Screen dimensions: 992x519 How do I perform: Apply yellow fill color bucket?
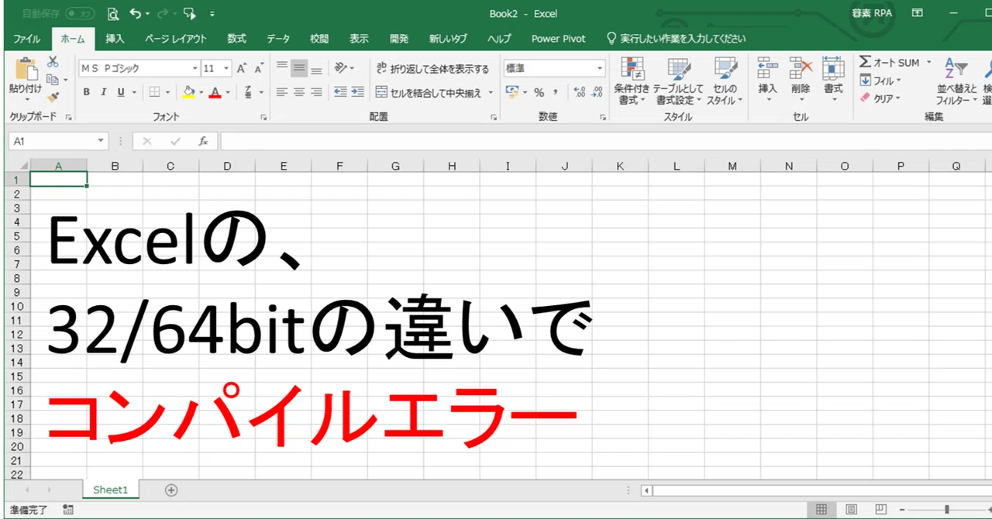point(188,92)
